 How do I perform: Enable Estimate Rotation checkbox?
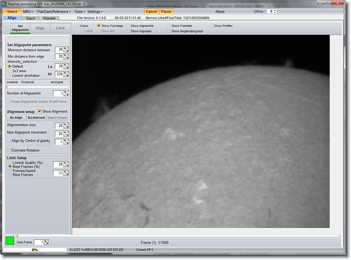tap(9, 150)
